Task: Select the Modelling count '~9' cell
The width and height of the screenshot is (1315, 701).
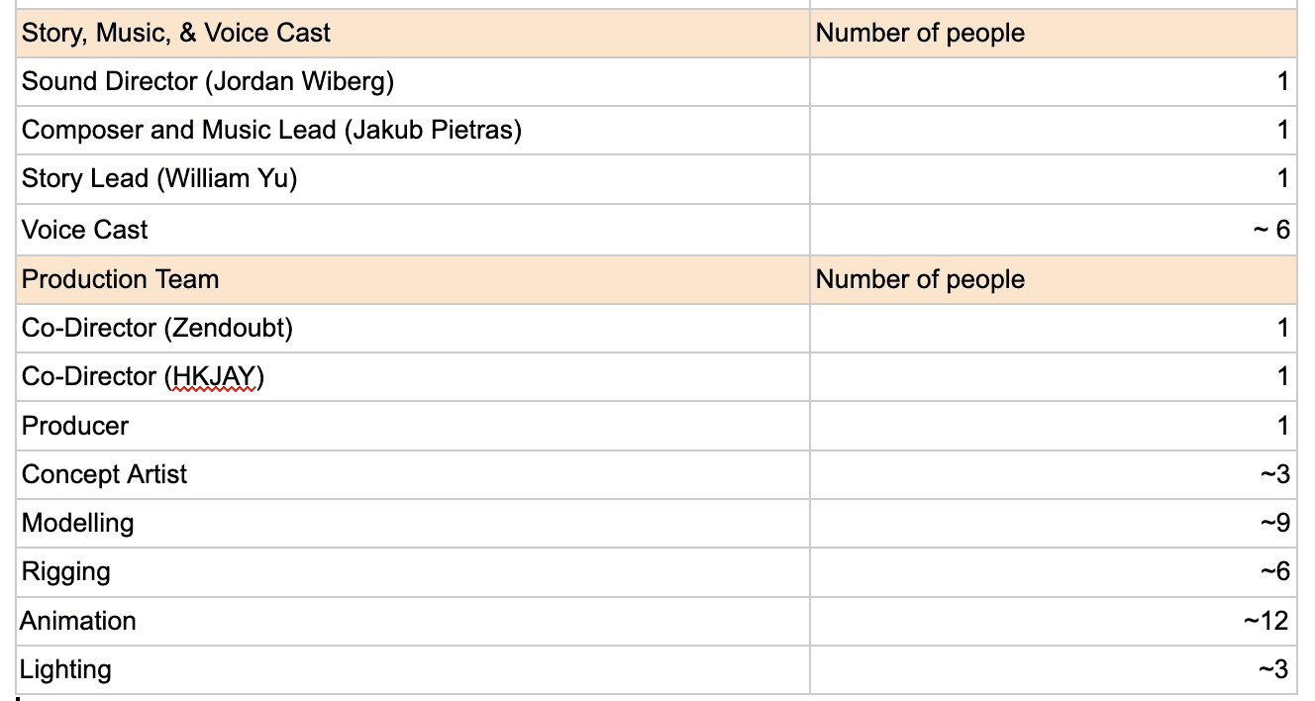Action: coord(1273,523)
